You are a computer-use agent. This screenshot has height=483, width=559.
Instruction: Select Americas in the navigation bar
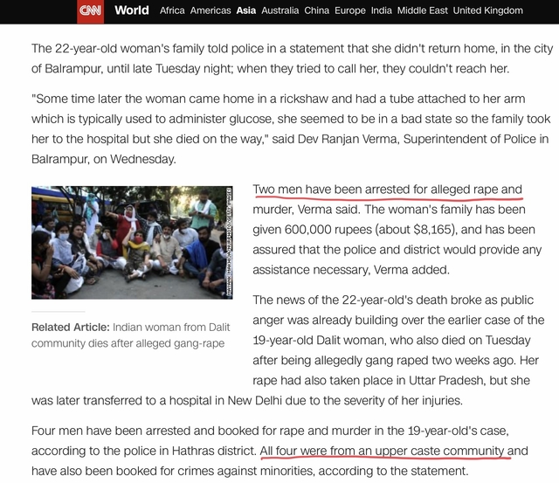point(210,10)
